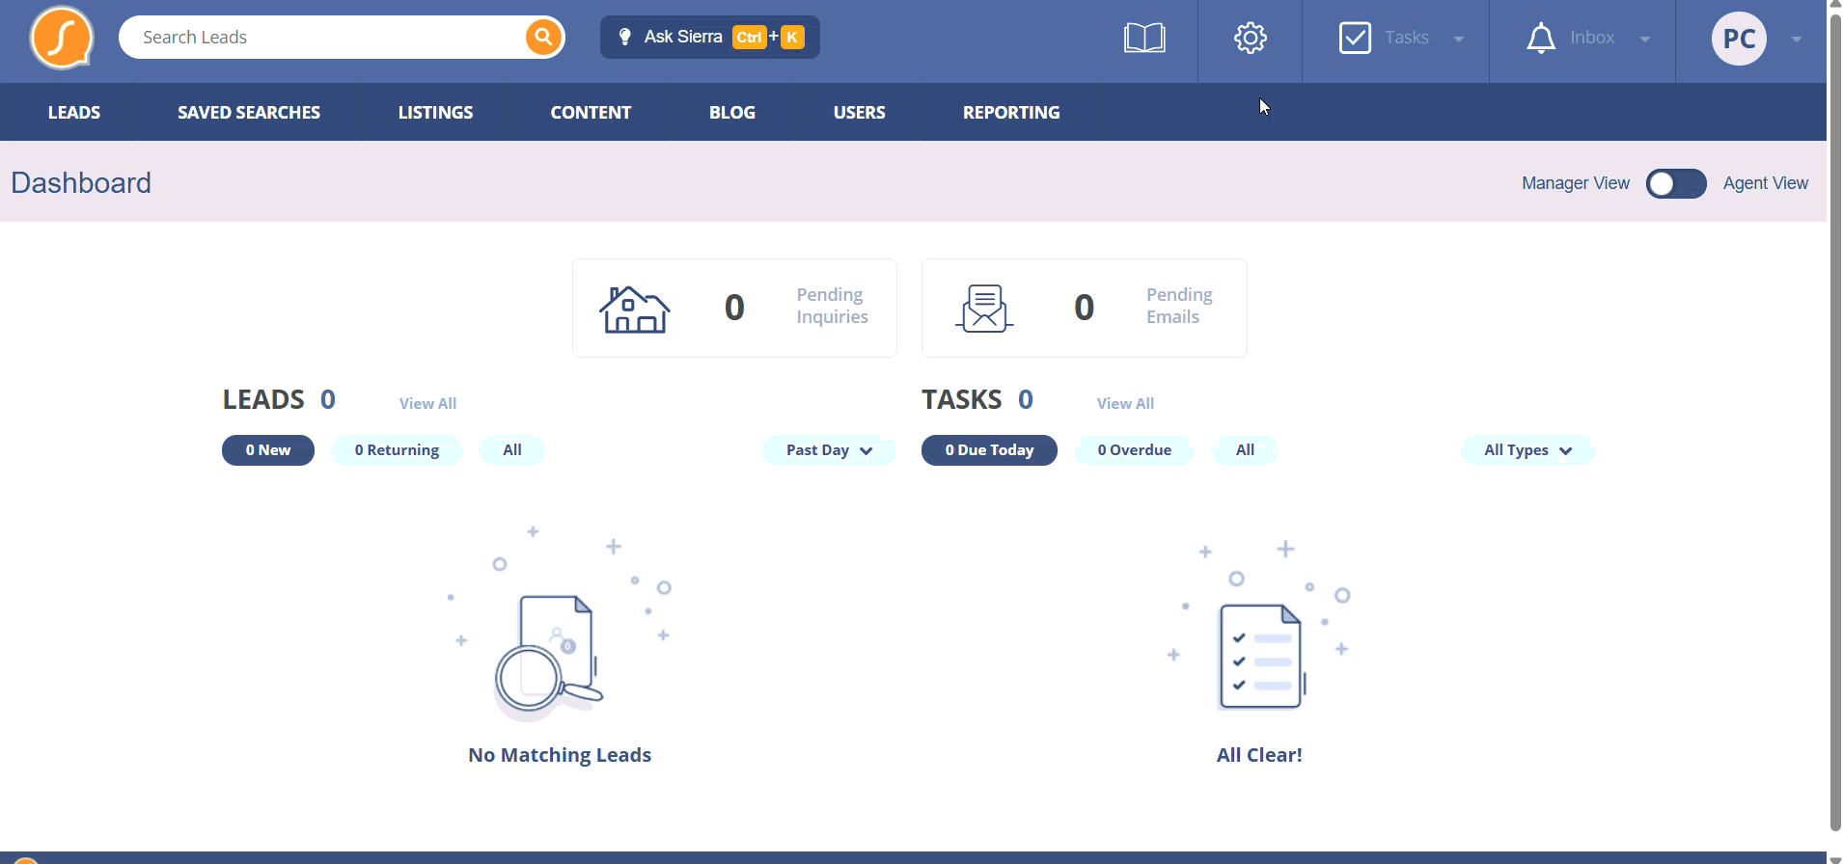Click the Inbox bell icon

coord(1541,39)
